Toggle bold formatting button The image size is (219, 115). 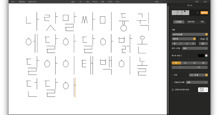point(175,43)
